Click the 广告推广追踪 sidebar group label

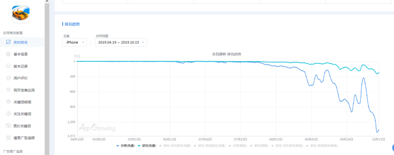click(x=12, y=151)
